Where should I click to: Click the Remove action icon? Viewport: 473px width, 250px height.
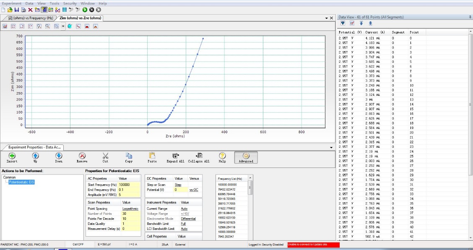[x=82, y=157]
